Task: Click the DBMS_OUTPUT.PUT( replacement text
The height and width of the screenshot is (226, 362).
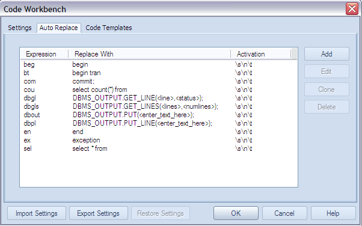Action: pyautogui.click(x=133, y=115)
